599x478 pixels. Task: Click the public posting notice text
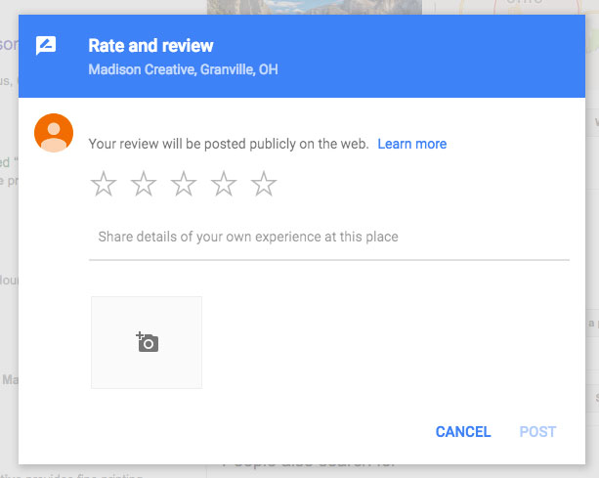(x=229, y=144)
